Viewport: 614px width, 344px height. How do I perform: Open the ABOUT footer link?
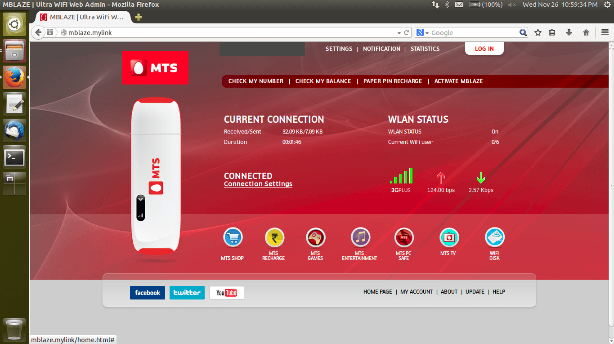pos(449,292)
